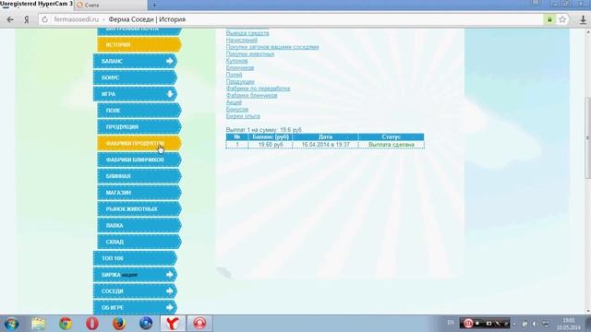Screen dimensions: 591x332
Task: Click the Yandex 'Я' home button
Action: click(x=27, y=19)
